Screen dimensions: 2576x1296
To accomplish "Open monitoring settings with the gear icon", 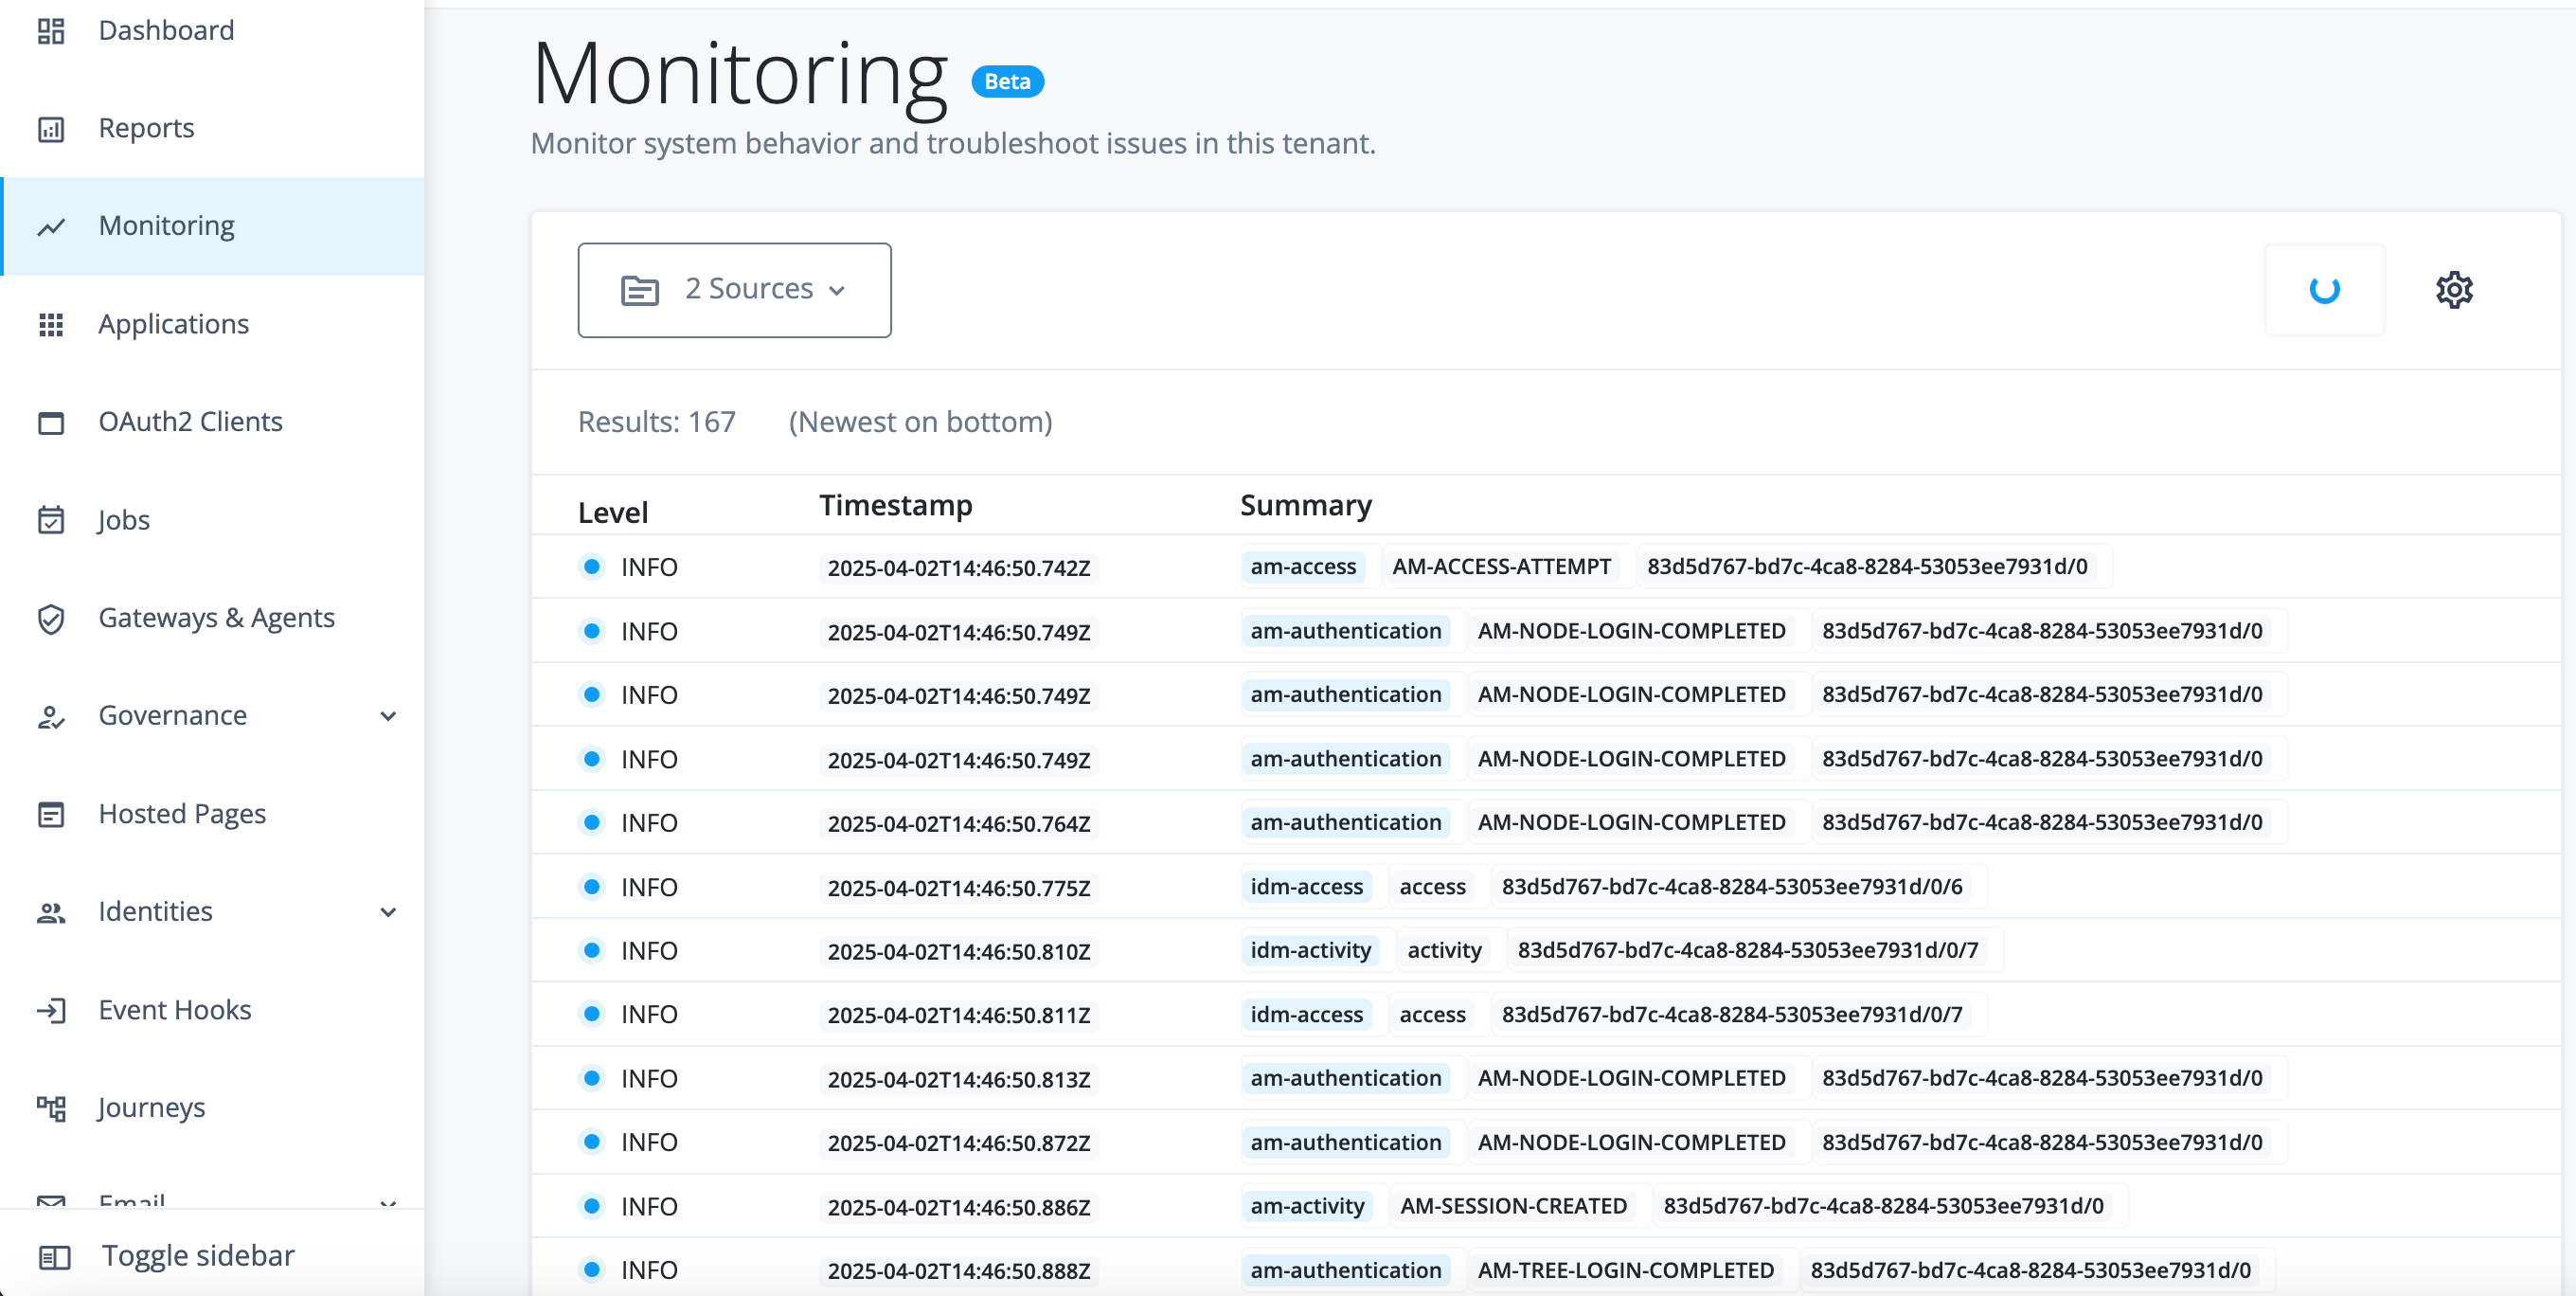I will click(x=2455, y=289).
